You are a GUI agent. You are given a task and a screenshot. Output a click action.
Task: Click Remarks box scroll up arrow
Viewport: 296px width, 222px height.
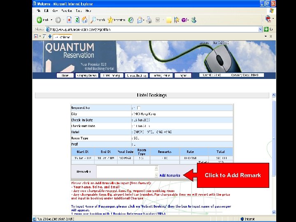point(156,168)
